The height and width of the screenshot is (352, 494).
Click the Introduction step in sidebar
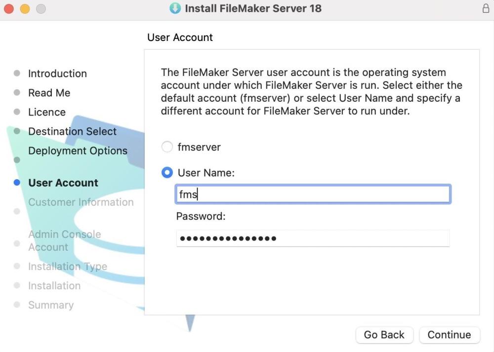pyautogui.click(x=57, y=74)
